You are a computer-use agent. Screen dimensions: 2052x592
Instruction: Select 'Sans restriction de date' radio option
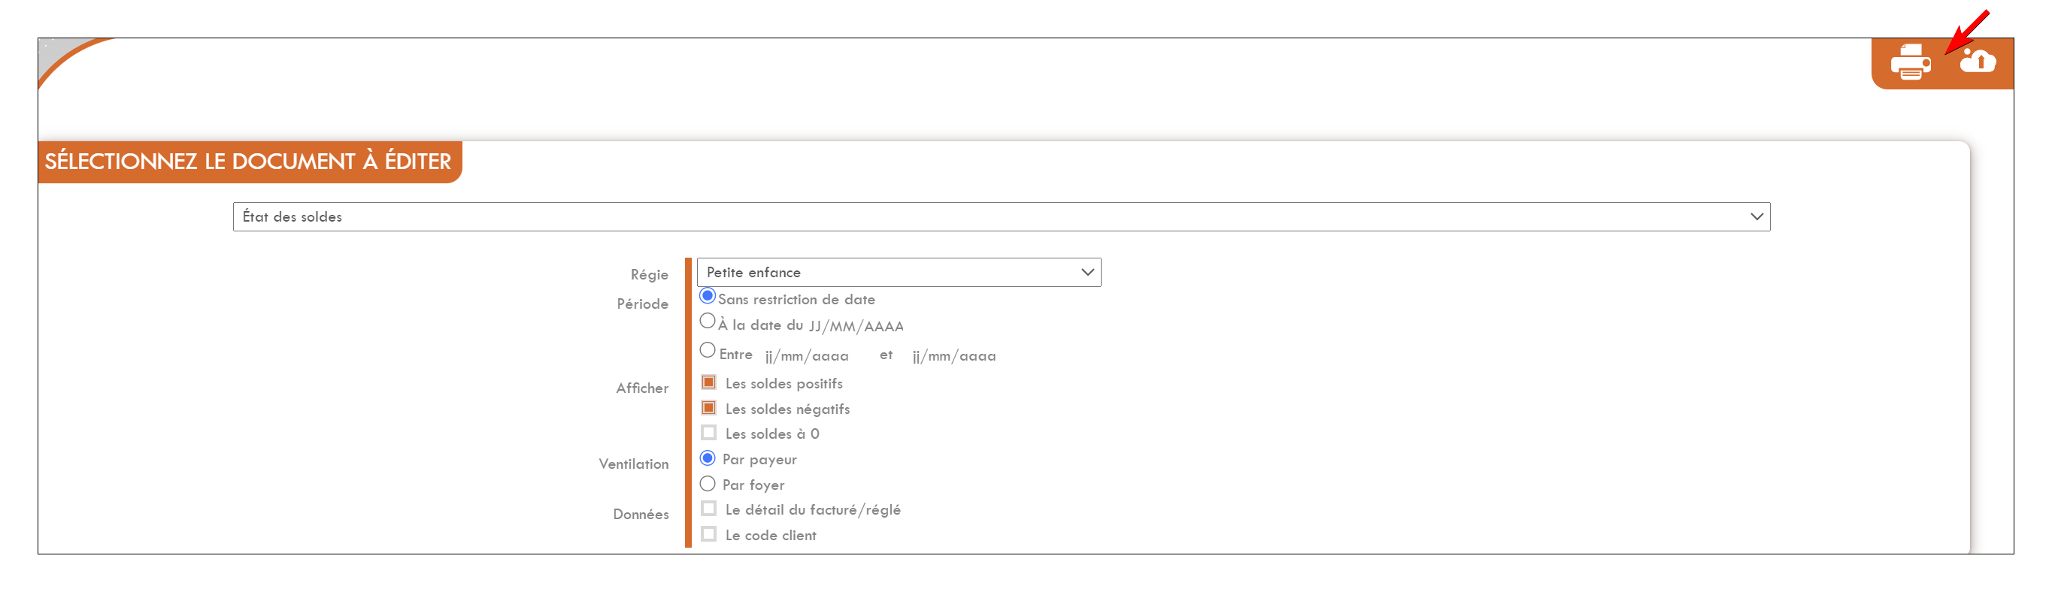(x=708, y=296)
